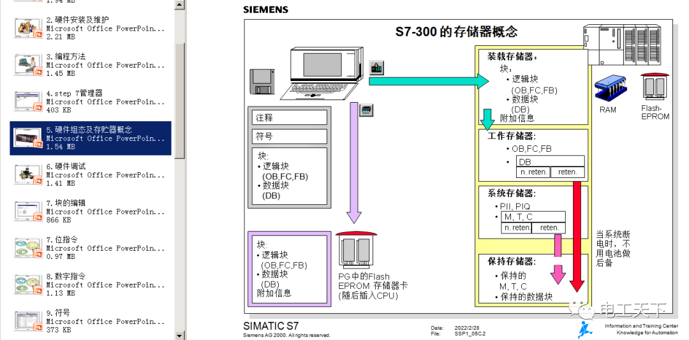
Task: Select file name 3.编程方法
Action: (66, 57)
